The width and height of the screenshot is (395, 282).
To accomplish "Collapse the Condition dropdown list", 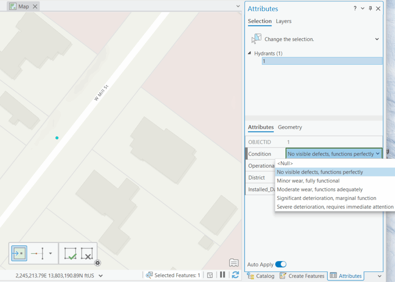I will tap(377, 154).
